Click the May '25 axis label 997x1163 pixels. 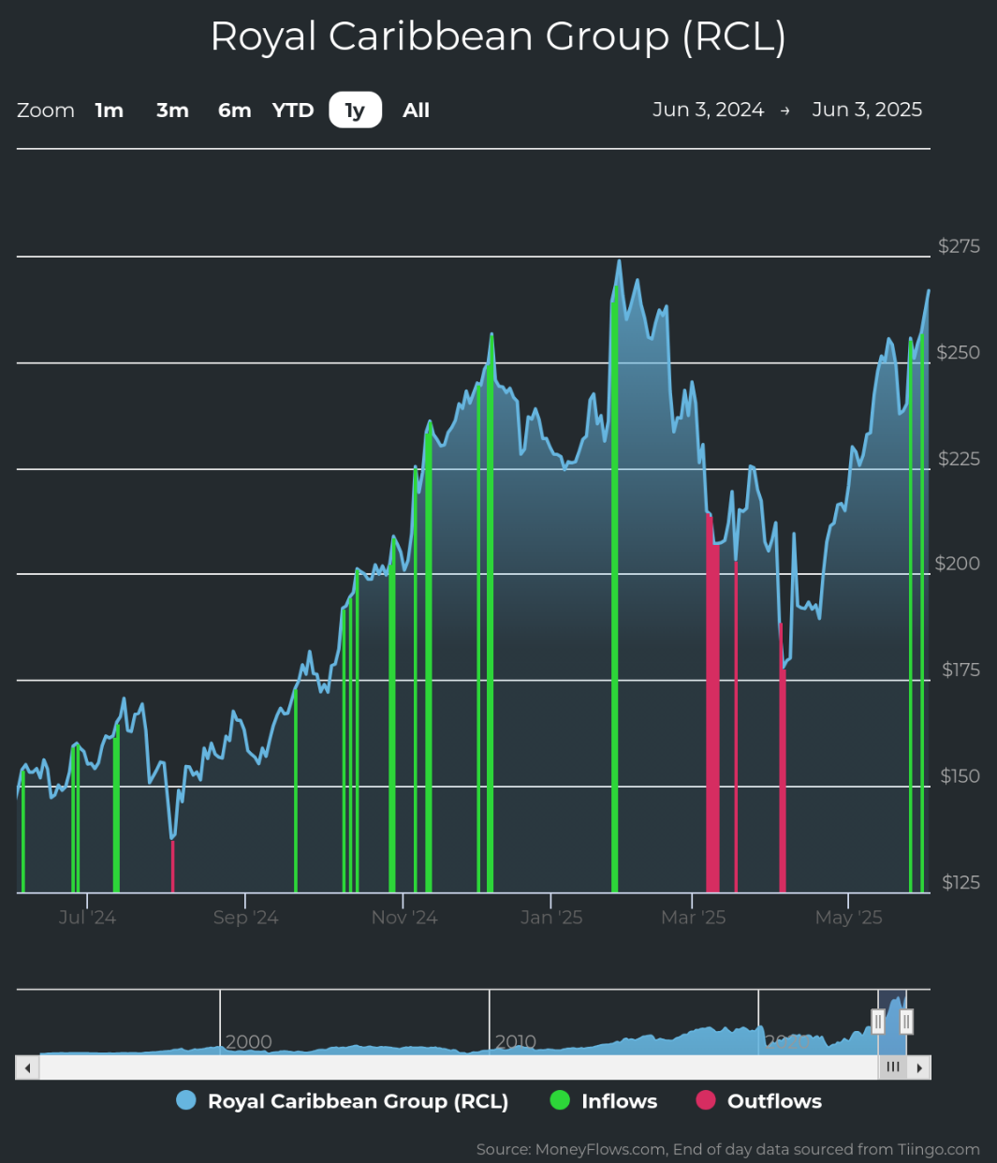(848, 918)
